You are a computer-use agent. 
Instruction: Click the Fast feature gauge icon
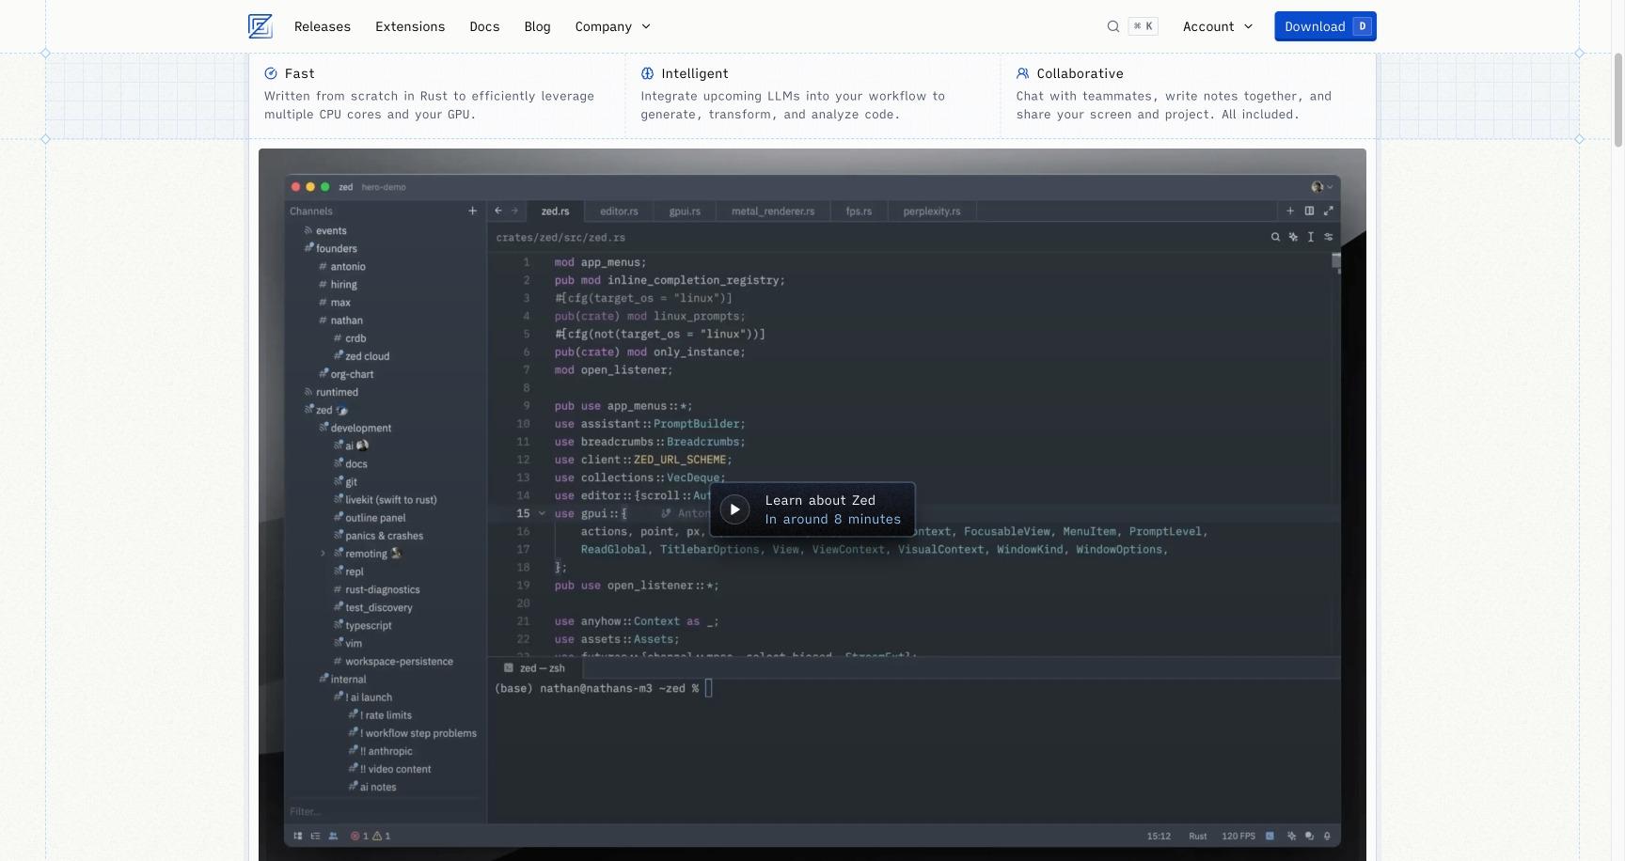point(271,73)
